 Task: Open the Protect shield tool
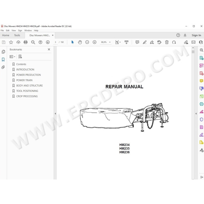[x=201, y=119]
